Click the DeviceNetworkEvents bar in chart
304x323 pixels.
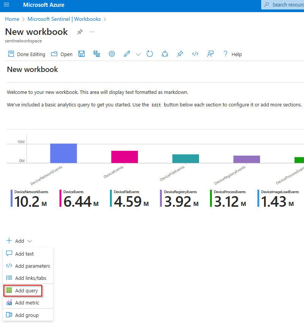tap(63, 153)
